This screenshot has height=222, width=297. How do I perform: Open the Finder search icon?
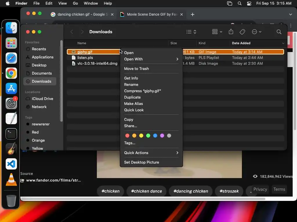[x=279, y=32]
